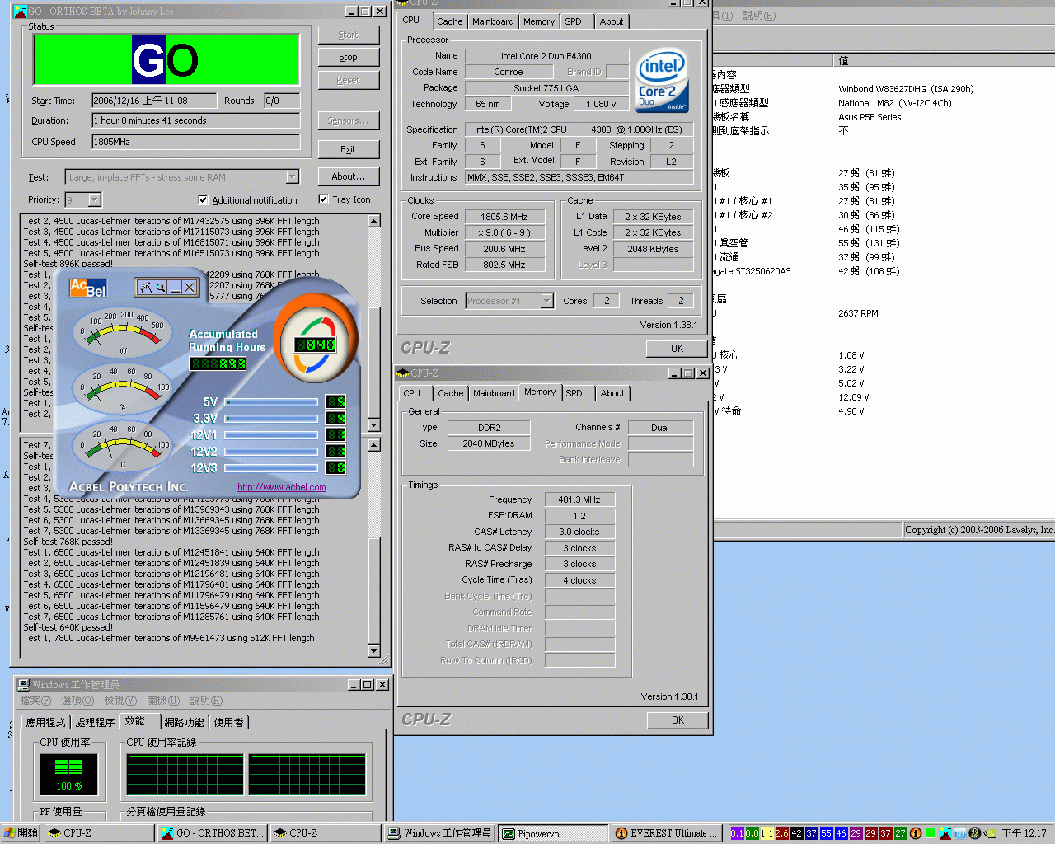Click the blue bars tray icon
The width and height of the screenshot is (1055, 844).
coord(960,833)
